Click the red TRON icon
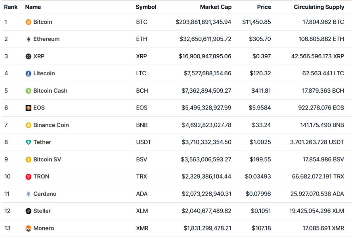Screen dimensions: 352x237 pyautogui.click(x=28, y=177)
